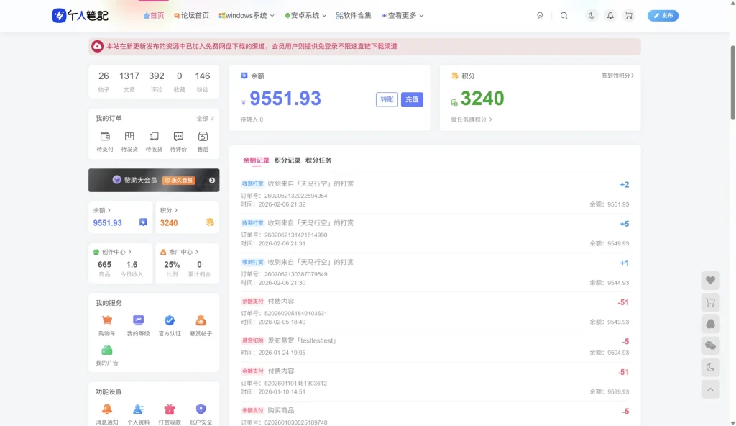Expand the windows系统 dropdown menu
The image size is (736, 426).
coord(247,15)
